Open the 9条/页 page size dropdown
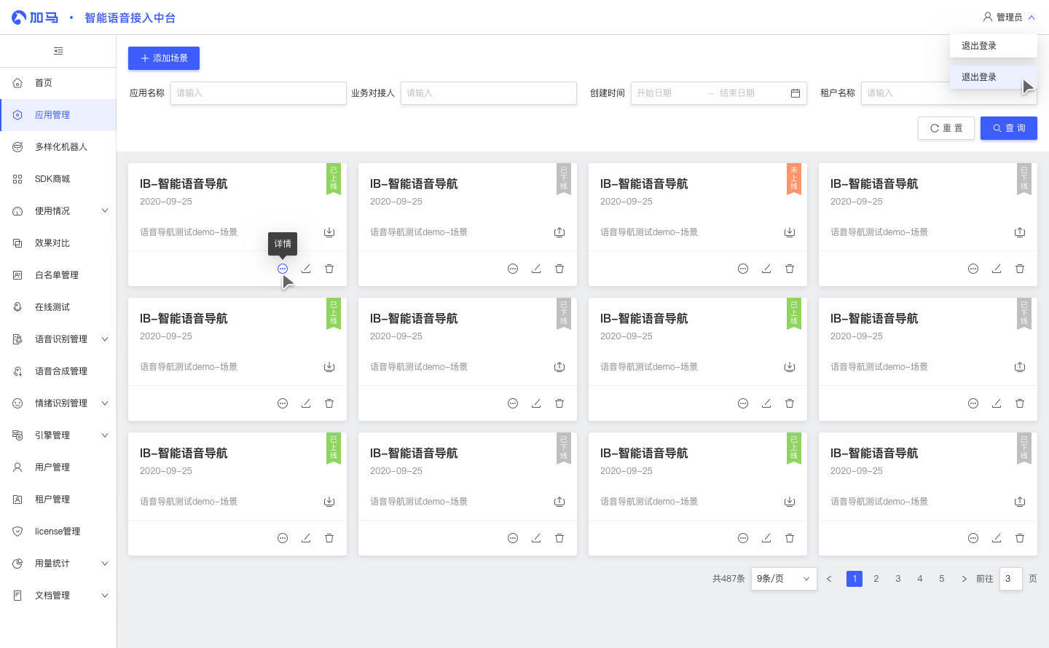This screenshot has height=648, width=1049. click(x=784, y=579)
